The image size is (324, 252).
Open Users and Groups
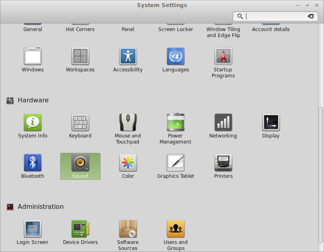[176, 235]
